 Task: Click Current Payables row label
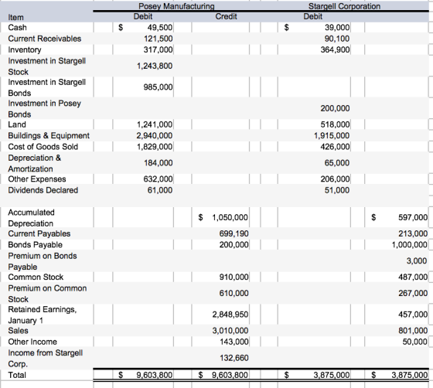pos(39,233)
